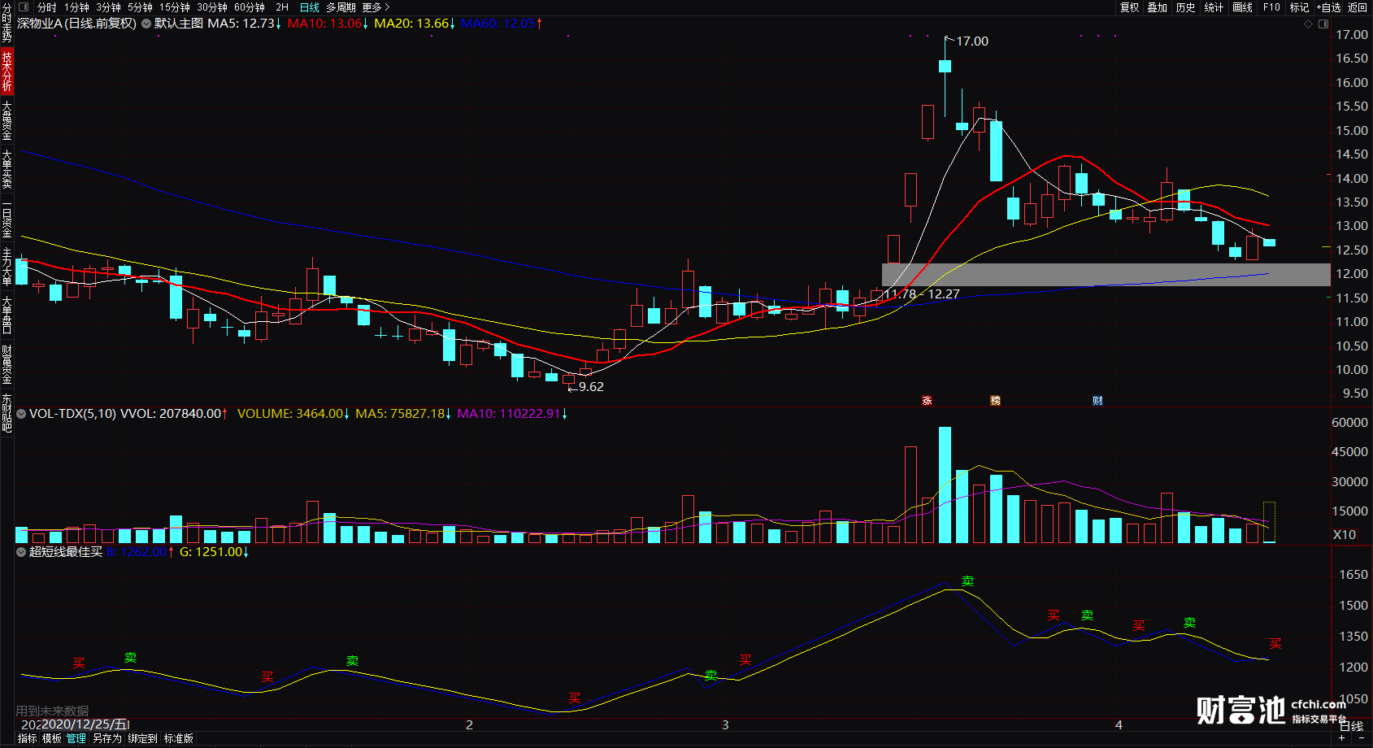This screenshot has width=1373, height=748.
Task: Click the tallest cyan volume bar
Action: point(945,485)
